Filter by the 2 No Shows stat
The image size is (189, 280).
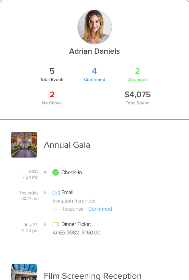coord(52,98)
